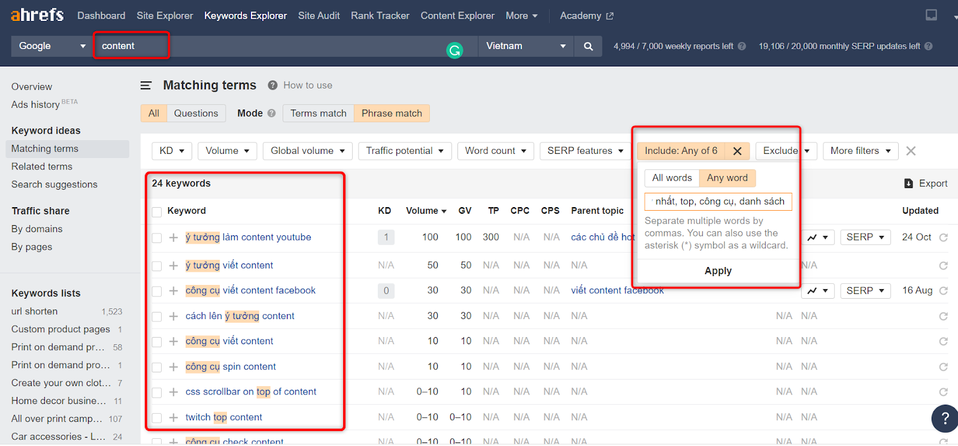
Task: Check 'twitch top content' row checkbox
Action: coord(157,418)
